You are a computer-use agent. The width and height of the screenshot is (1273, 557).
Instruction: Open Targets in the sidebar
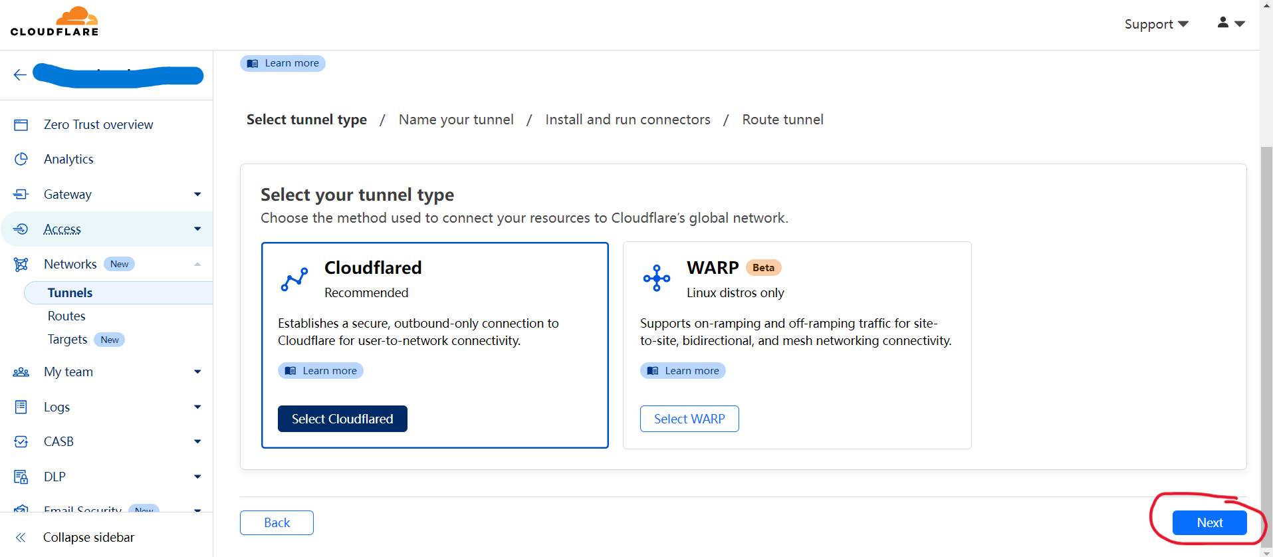(67, 340)
